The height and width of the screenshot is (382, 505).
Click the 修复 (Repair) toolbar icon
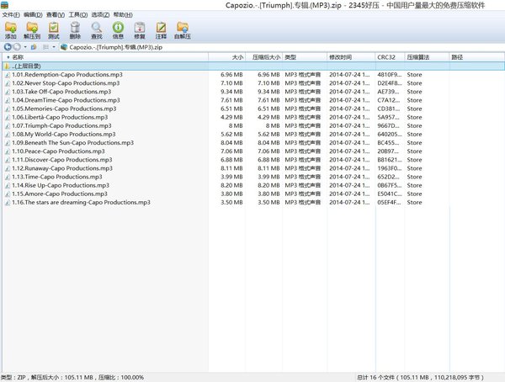click(x=139, y=29)
